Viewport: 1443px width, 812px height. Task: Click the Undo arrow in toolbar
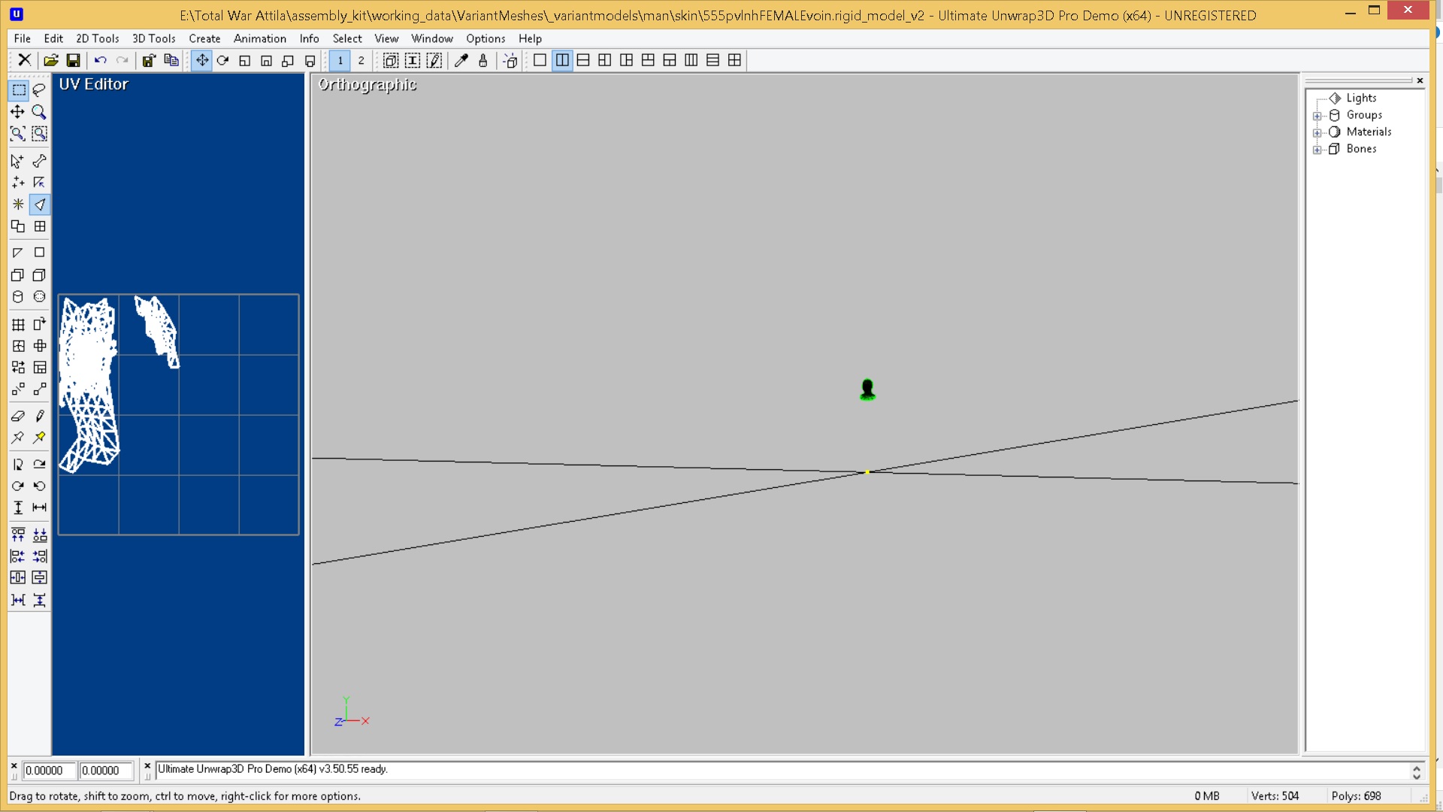click(x=100, y=61)
